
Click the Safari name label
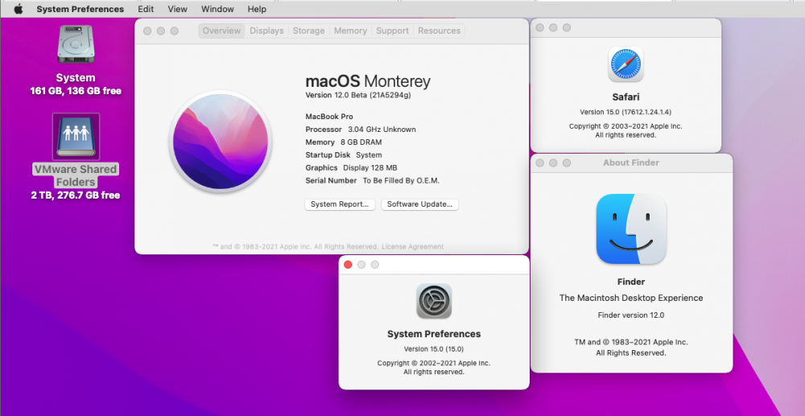coord(625,97)
